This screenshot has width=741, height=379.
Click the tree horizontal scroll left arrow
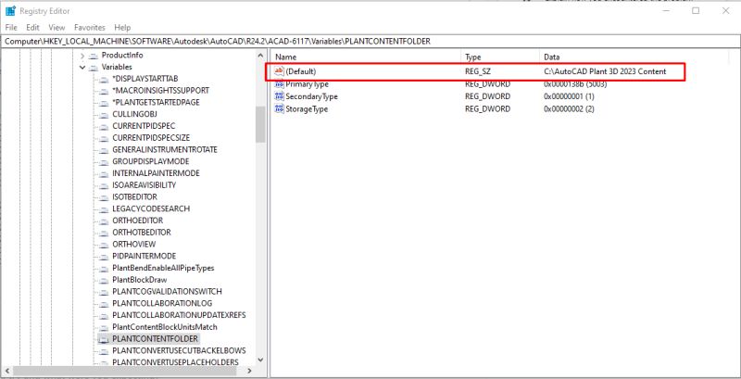6,371
